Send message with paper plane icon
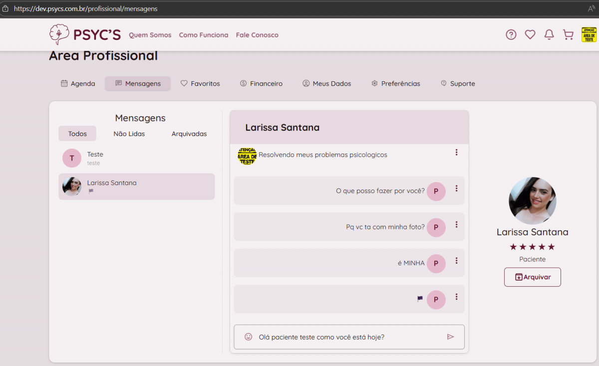This screenshot has width=599, height=366. [x=450, y=337]
